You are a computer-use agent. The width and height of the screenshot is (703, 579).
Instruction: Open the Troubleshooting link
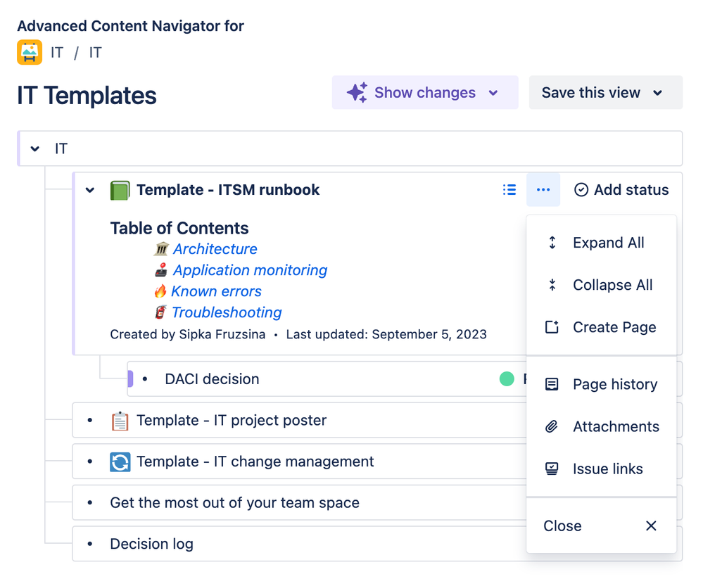[227, 312]
